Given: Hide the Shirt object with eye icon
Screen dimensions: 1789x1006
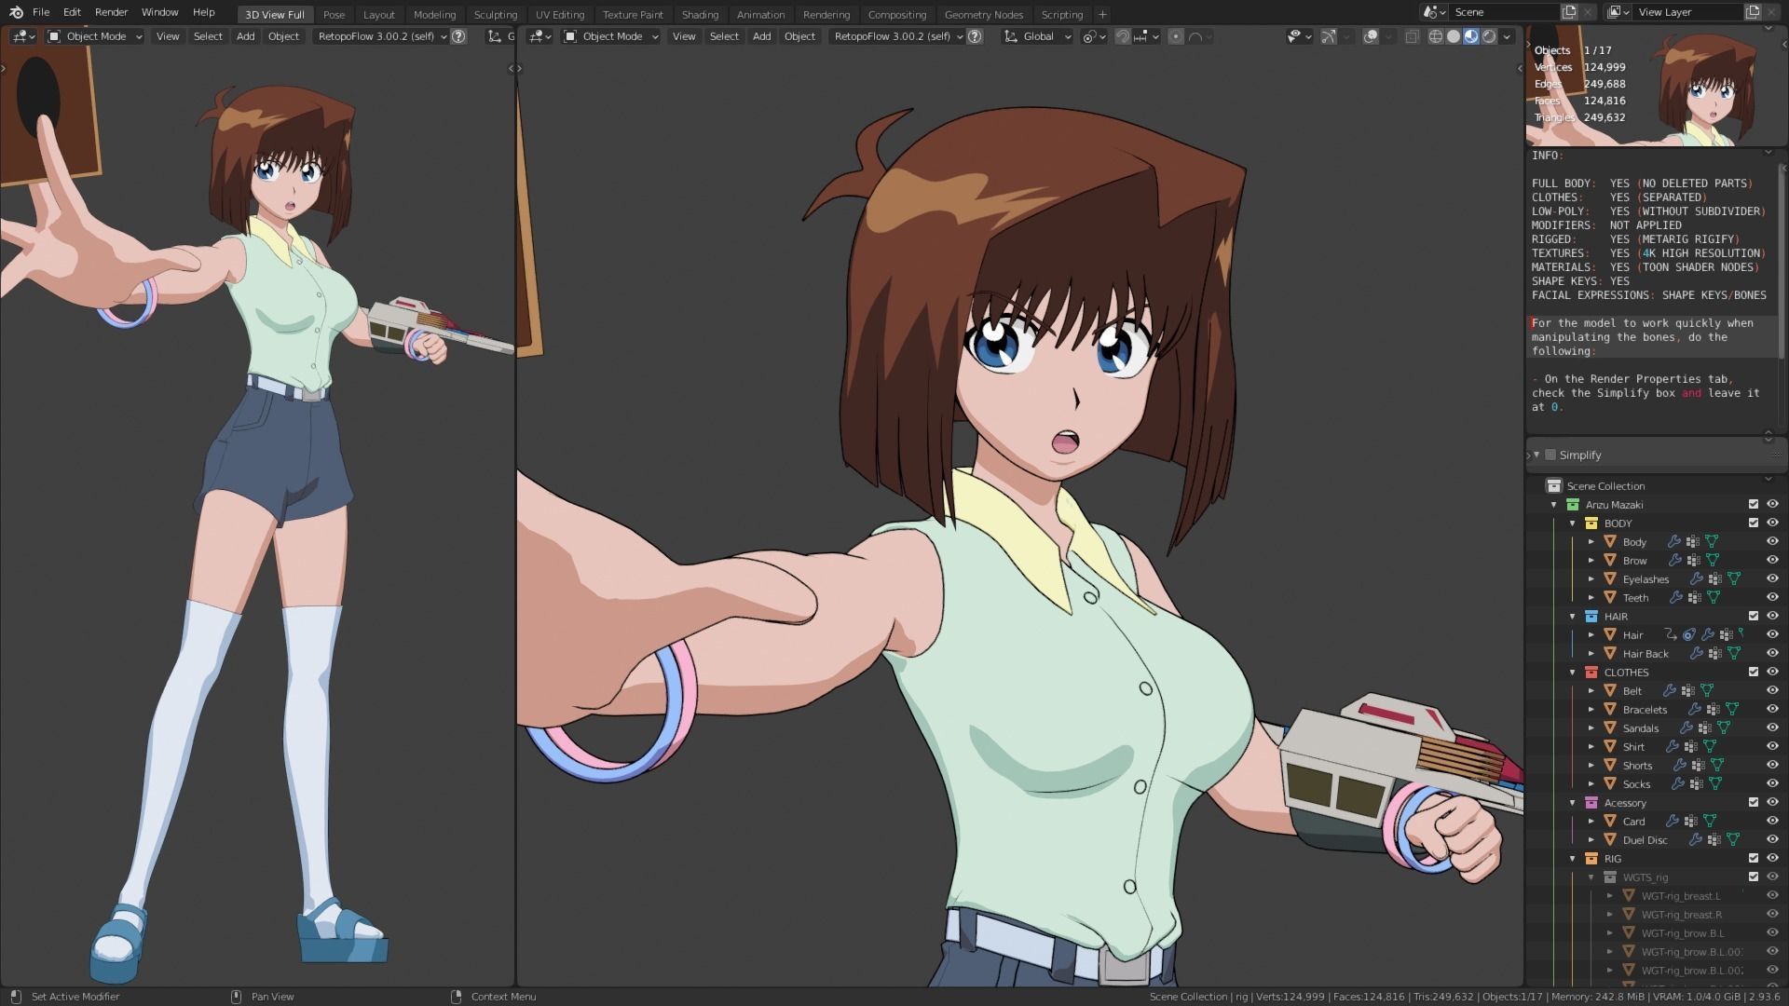Looking at the screenshot, I should pyautogui.click(x=1772, y=747).
